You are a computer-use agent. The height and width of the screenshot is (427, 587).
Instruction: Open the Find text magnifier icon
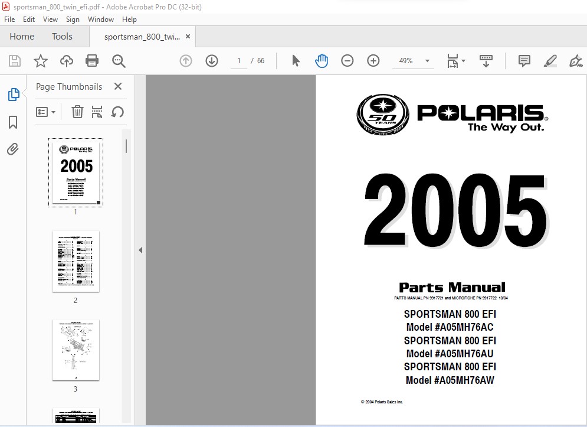pos(119,61)
